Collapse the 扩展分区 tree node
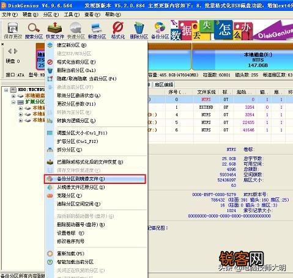Image resolution: width=293 pixels, height=278 pixels. (x=13, y=102)
